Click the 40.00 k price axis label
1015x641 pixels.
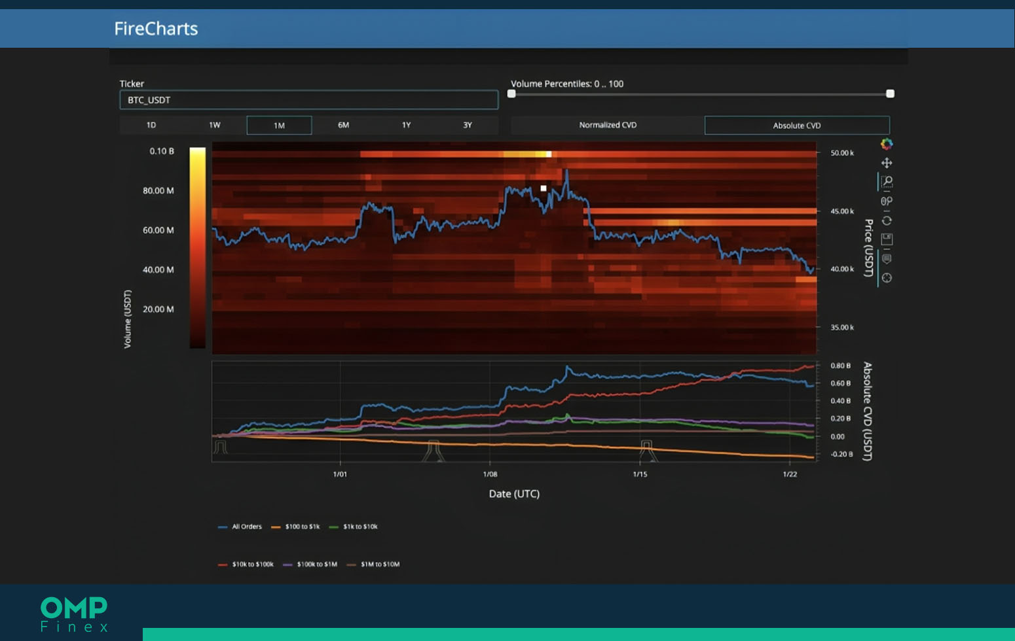tap(842, 269)
